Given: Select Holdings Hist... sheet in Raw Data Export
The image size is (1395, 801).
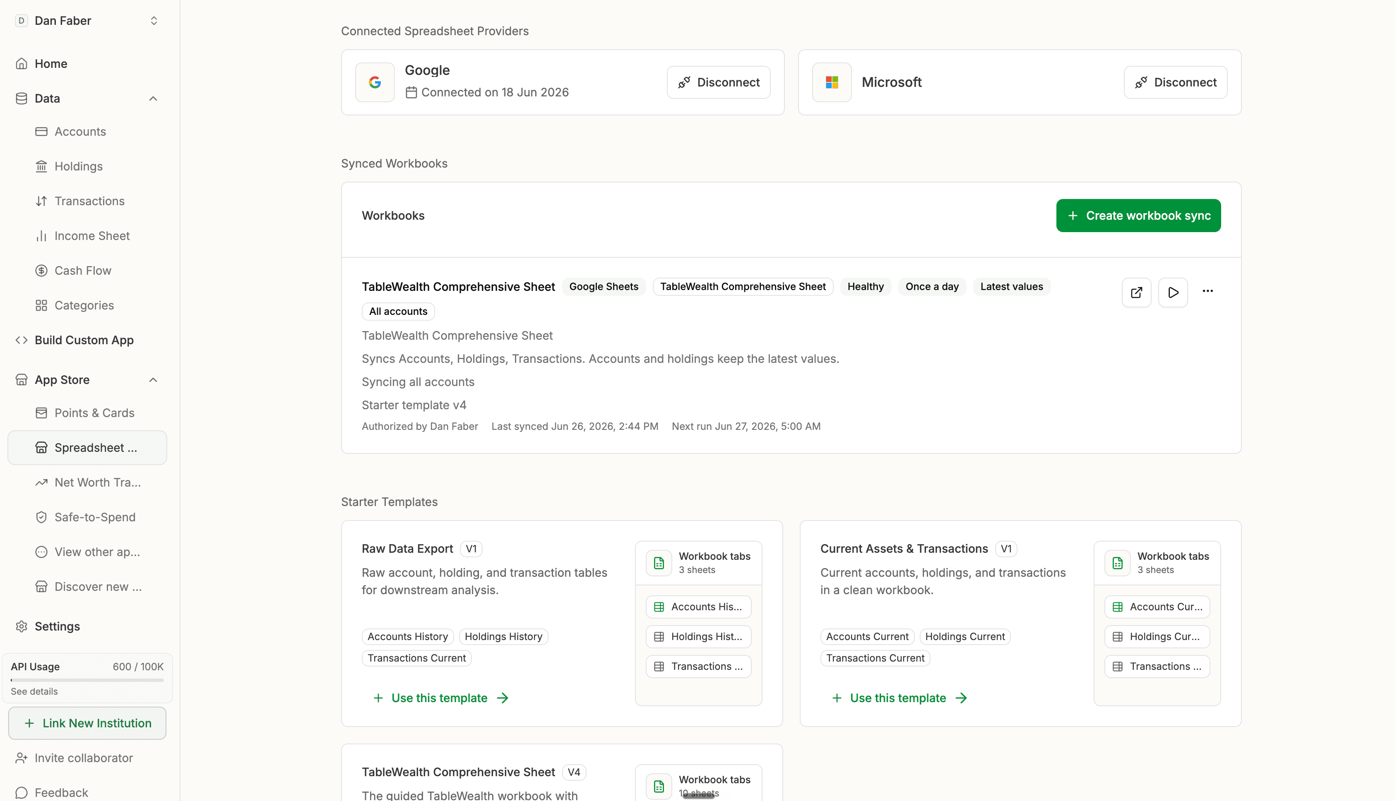Looking at the screenshot, I should click(x=698, y=636).
